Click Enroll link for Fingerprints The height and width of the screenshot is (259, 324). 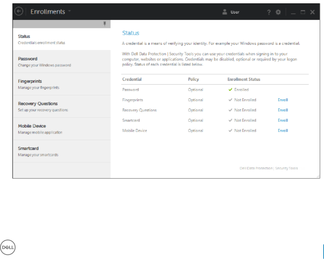pyautogui.click(x=283, y=100)
